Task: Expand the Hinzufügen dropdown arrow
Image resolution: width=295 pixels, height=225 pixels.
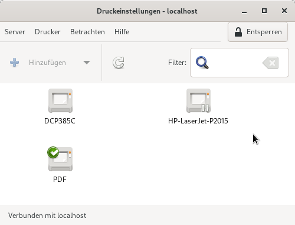Action: click(87, 63)
